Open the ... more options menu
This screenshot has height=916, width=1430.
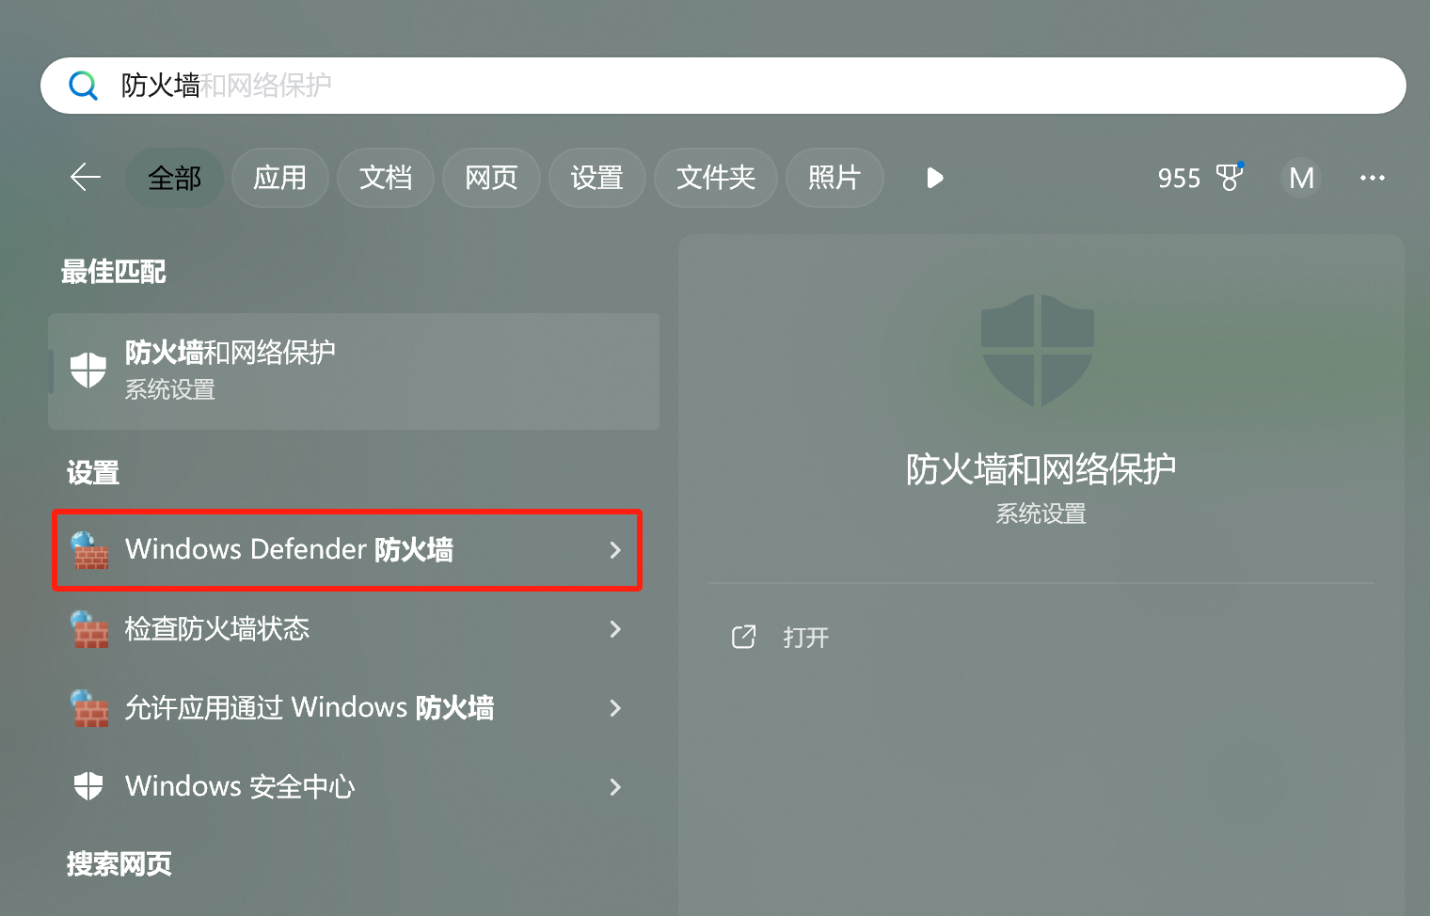(1372, 178)
